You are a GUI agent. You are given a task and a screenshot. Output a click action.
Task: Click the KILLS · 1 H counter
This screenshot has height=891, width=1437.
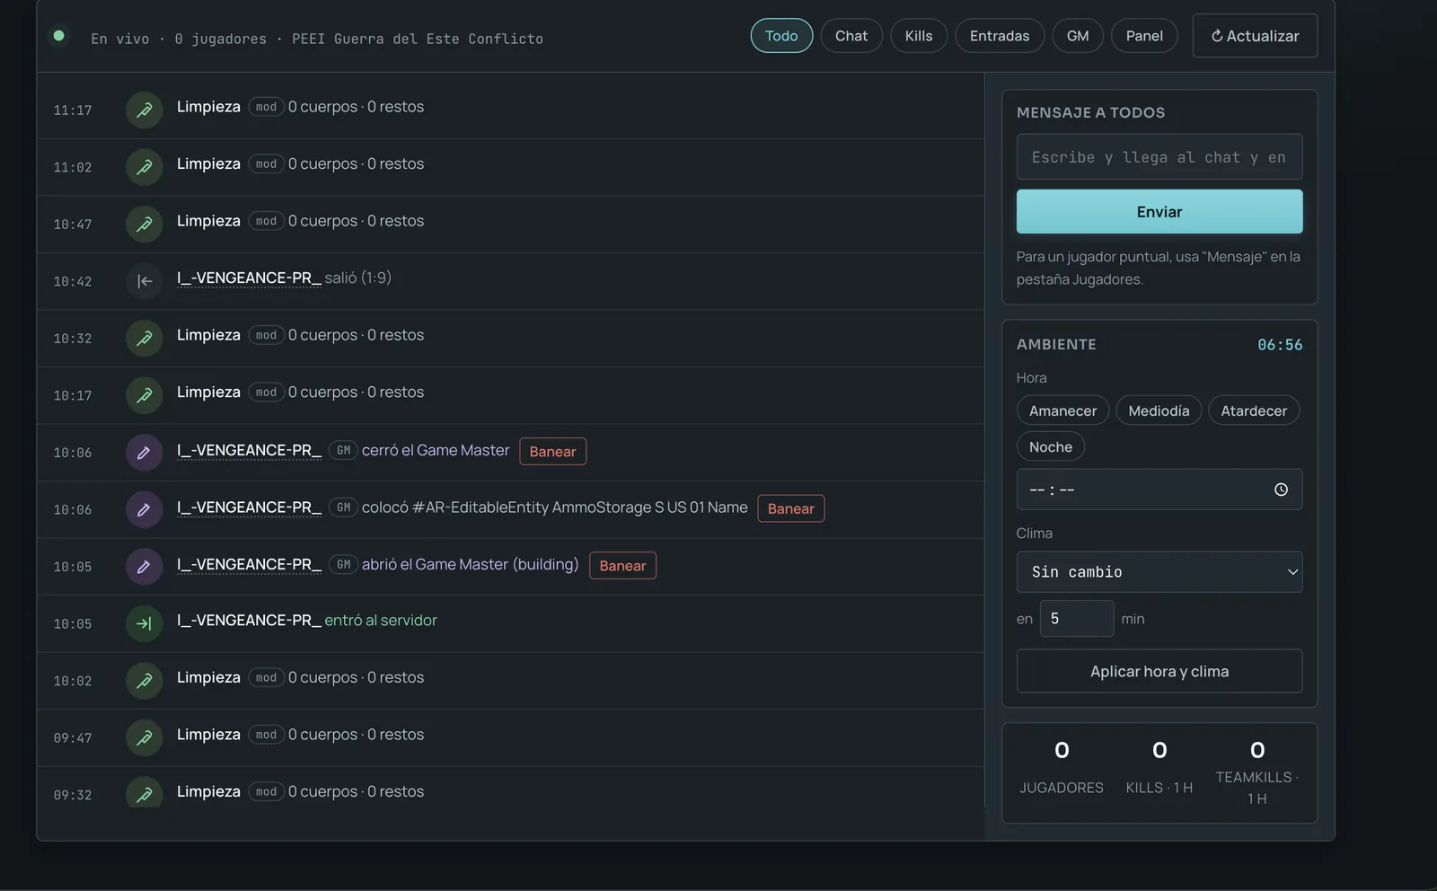1159,768
